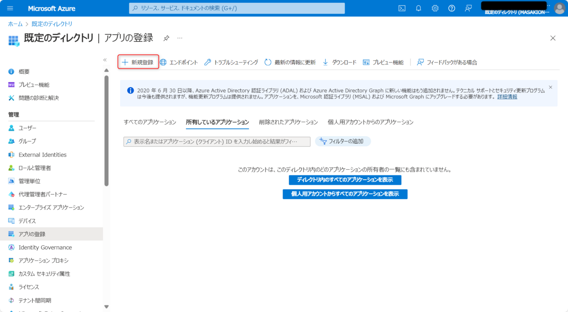Click ディレクトリ内のすべてのアプリケーションを表示 button
The width and height of the screenshot is (568, 312).
[x=345, y=180]
